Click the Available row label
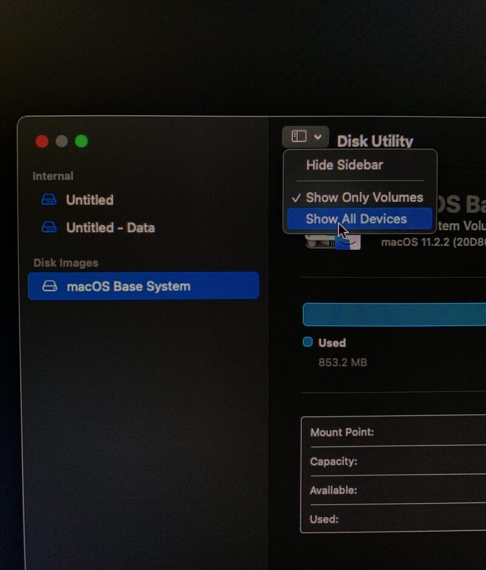This screenshot has width=486, height=570. coord(333,490)
